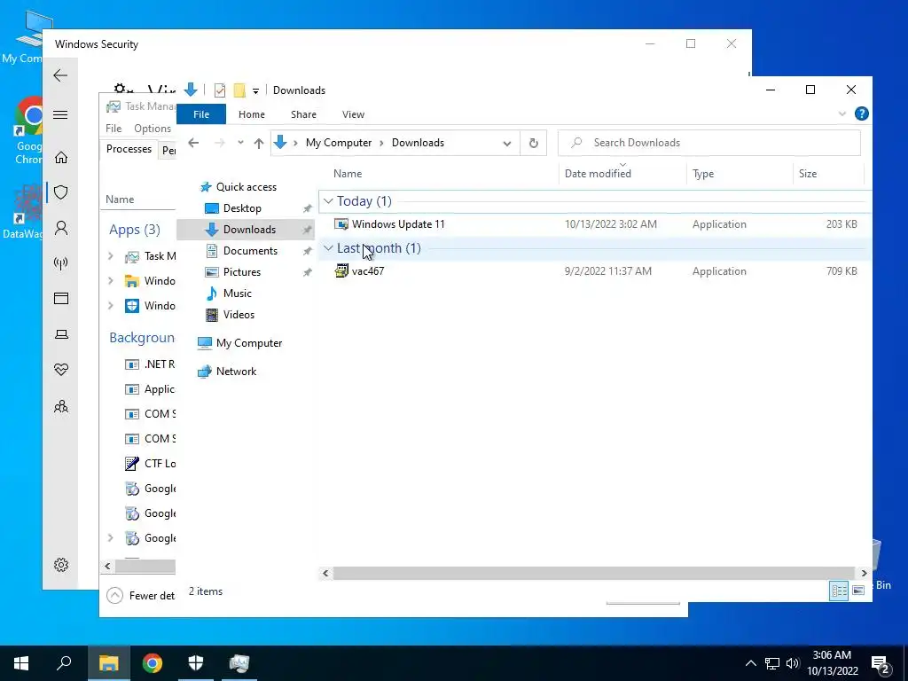Open Explorer Help question mark icon
The height and width of the screenshot is (681, 908).
tap(861, 114)
